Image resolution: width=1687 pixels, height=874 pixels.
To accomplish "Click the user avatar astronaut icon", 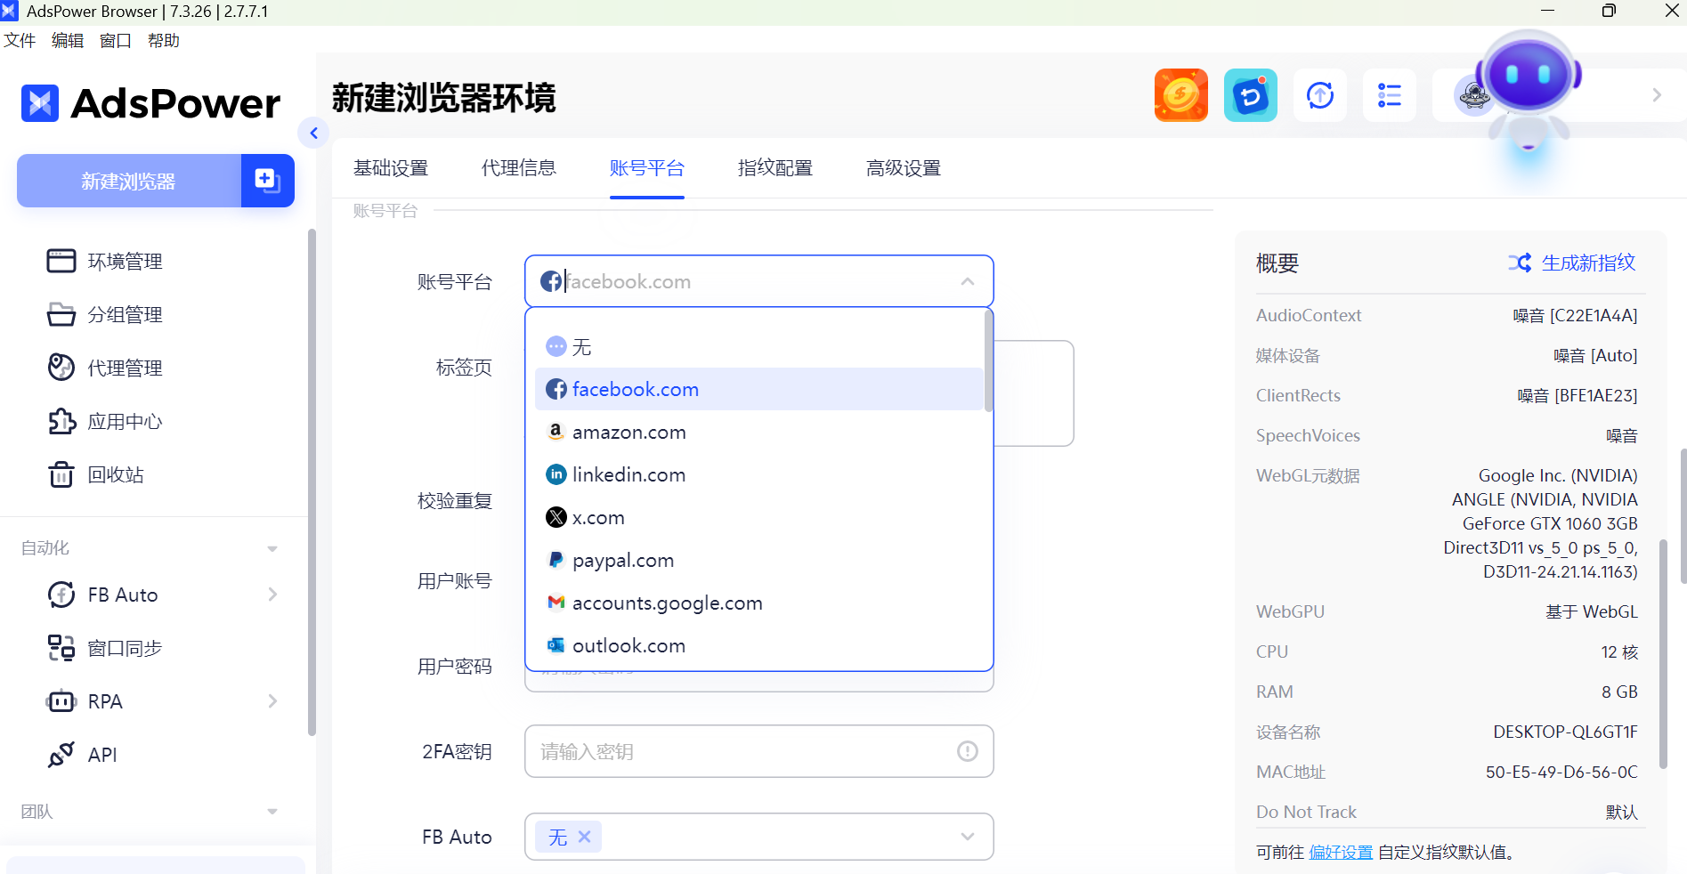I will pyautogui.click(x=1472, y=95).
